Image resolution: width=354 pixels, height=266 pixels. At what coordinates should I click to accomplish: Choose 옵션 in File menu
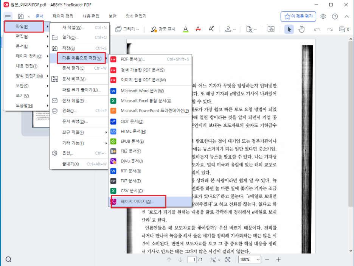[x=80, y=153]
